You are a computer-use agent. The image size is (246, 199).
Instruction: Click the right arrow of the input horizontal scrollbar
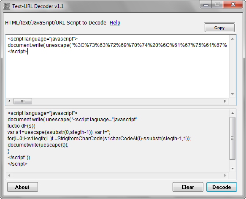[225, 101]
